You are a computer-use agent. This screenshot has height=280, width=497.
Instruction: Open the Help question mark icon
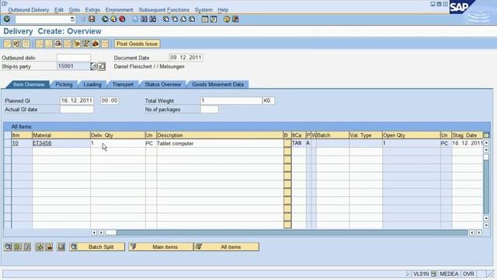227,19
